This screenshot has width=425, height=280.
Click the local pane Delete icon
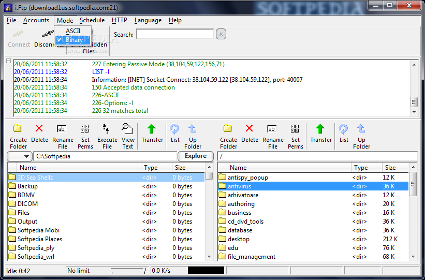click(39, 128)
